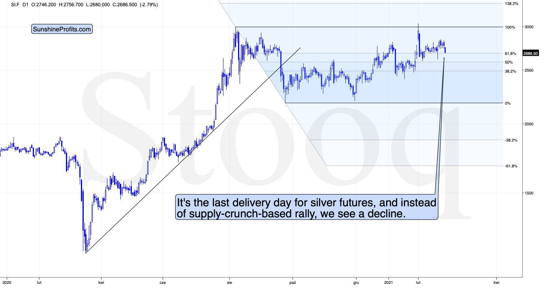Click the 'sie' month marker on time axis
The image size is (546, 289).
230,283
